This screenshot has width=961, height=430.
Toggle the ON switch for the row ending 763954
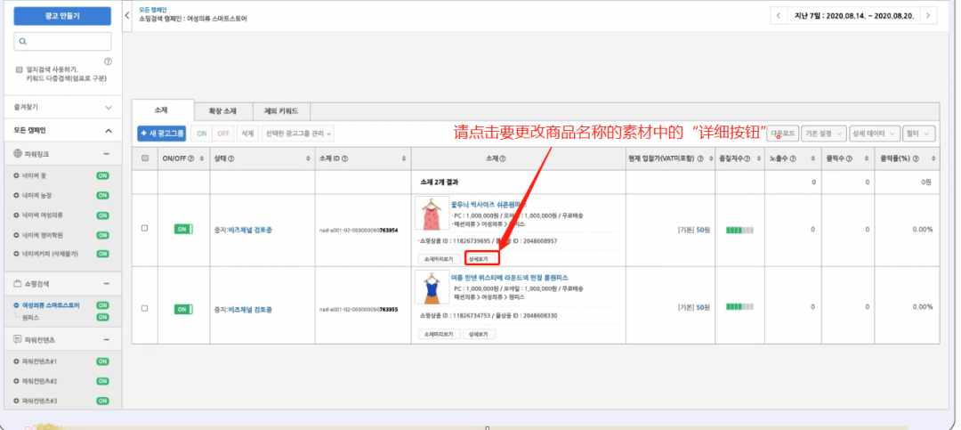(x=183, y=229)
